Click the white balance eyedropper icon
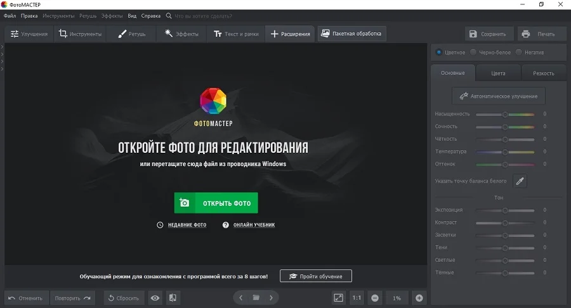The height and width of the screenshot is (308, 571). (x=520, y=181)
